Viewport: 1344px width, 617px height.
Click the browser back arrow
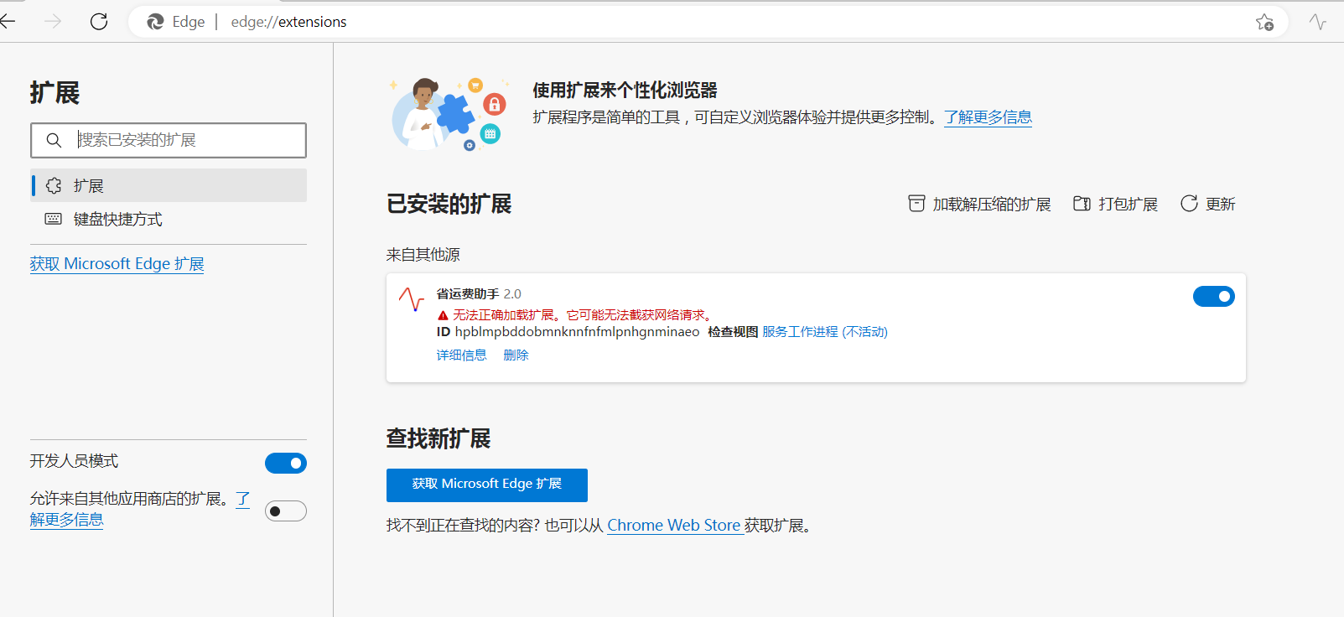coord(8,21)
